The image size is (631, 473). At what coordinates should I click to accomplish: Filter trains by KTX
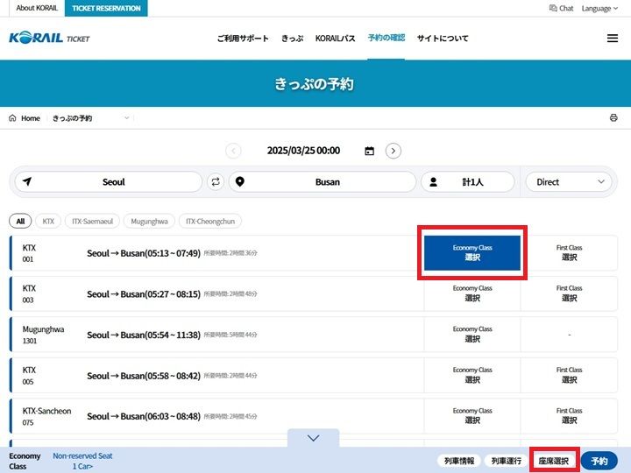tap(48, 222)
